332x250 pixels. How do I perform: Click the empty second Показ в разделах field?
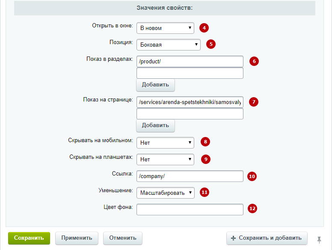click(190, 73)
